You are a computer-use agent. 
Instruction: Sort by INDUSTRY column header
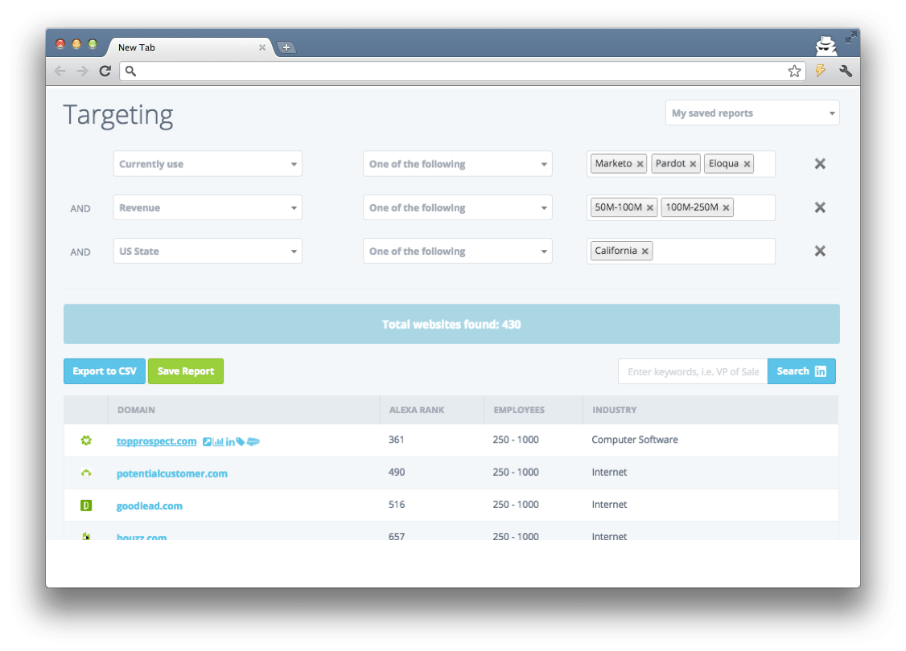click(614, 410)
